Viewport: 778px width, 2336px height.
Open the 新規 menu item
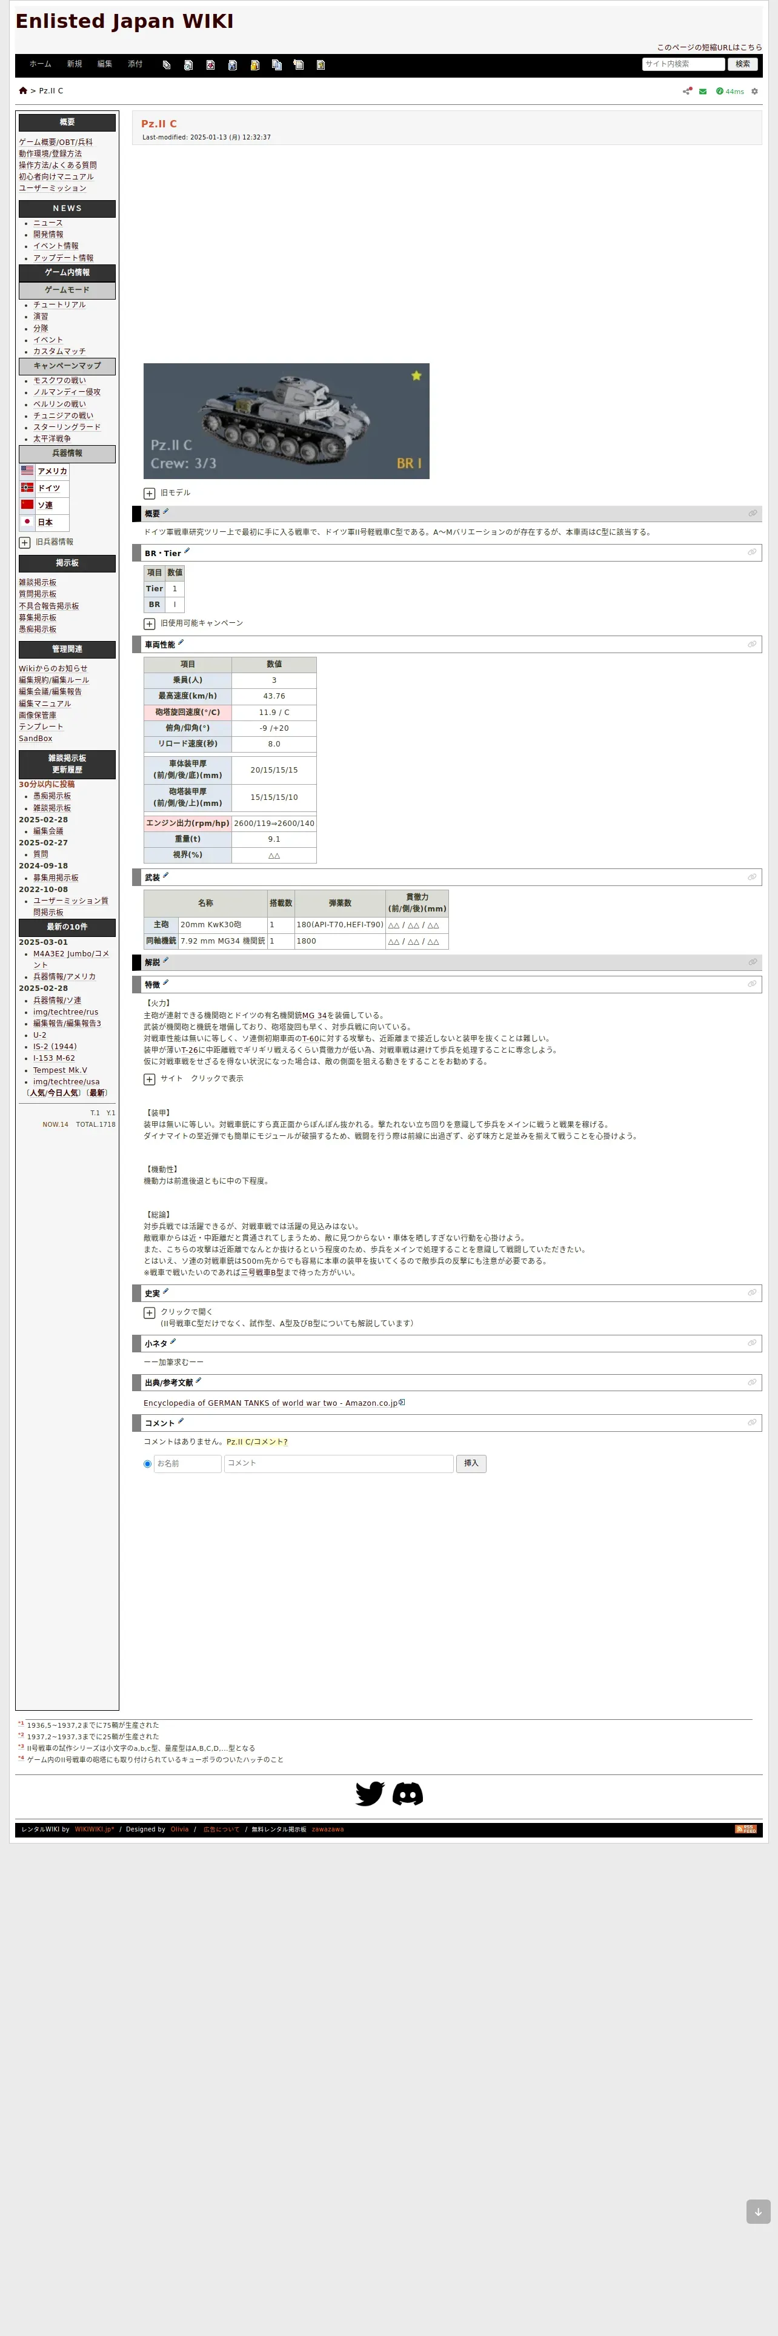[x=75, y=64]
